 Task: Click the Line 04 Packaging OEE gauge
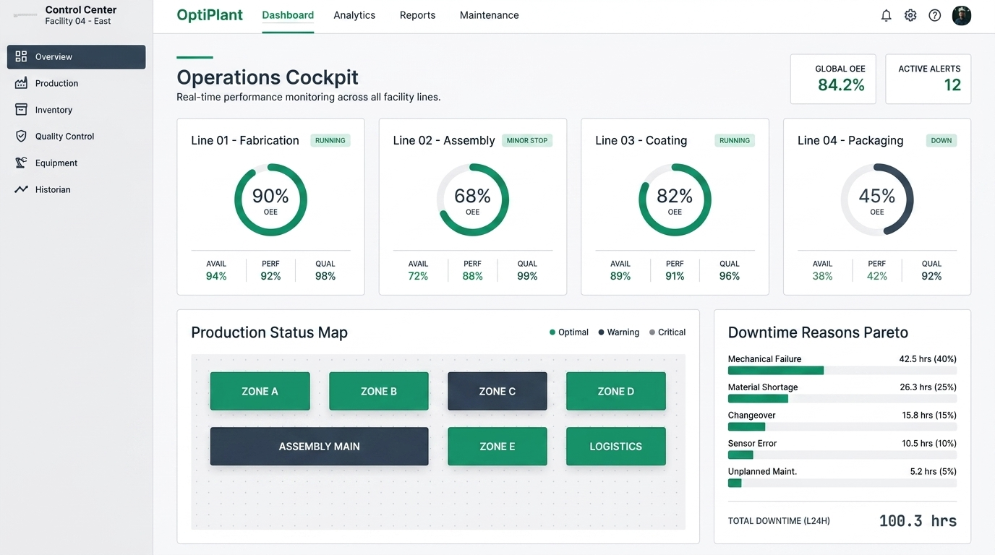[877, 200]
